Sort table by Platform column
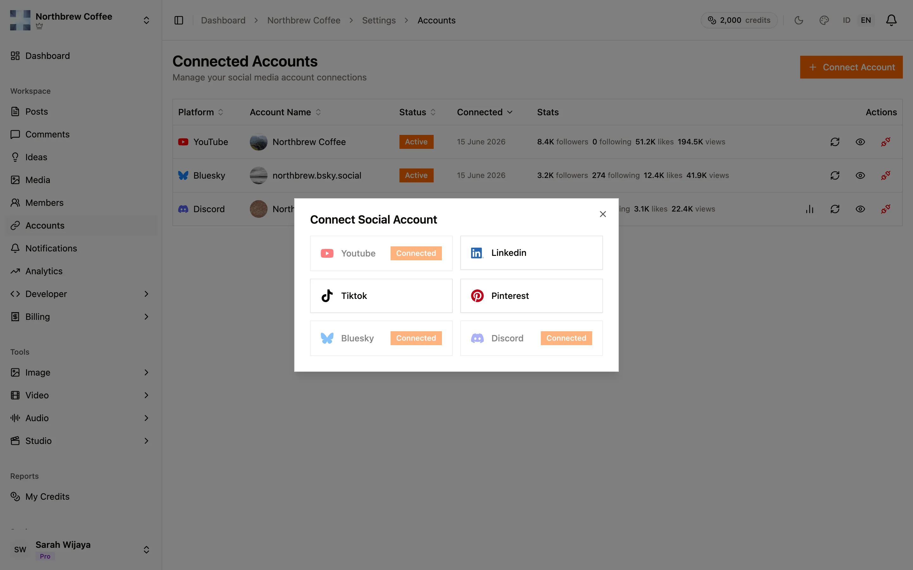 pos(201,112)
